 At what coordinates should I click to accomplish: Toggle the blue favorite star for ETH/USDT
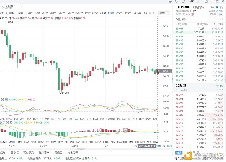217,7
